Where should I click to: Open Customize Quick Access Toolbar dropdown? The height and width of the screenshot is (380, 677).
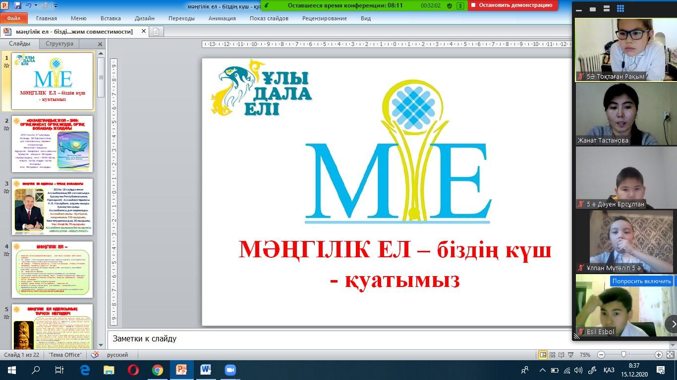coord(55,6)
